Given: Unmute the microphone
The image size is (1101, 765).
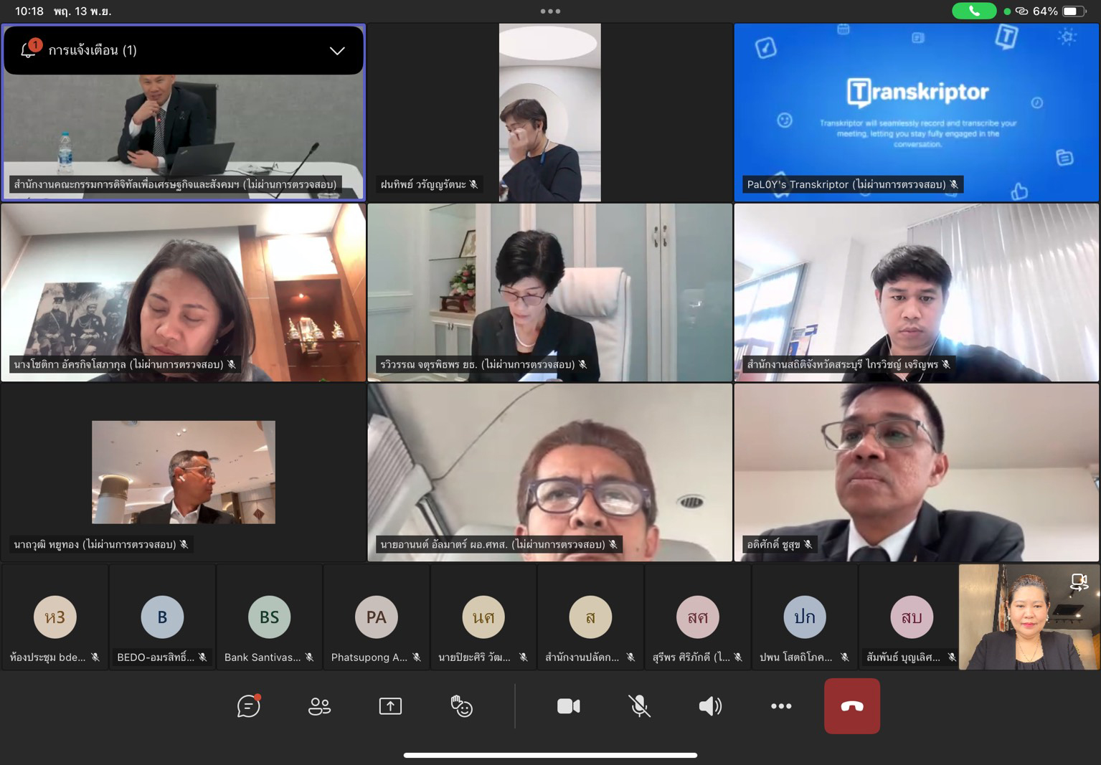Looking at the screenshot, I should pos(639,706).
